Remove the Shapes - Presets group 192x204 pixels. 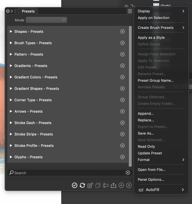(x=123, y=32)
